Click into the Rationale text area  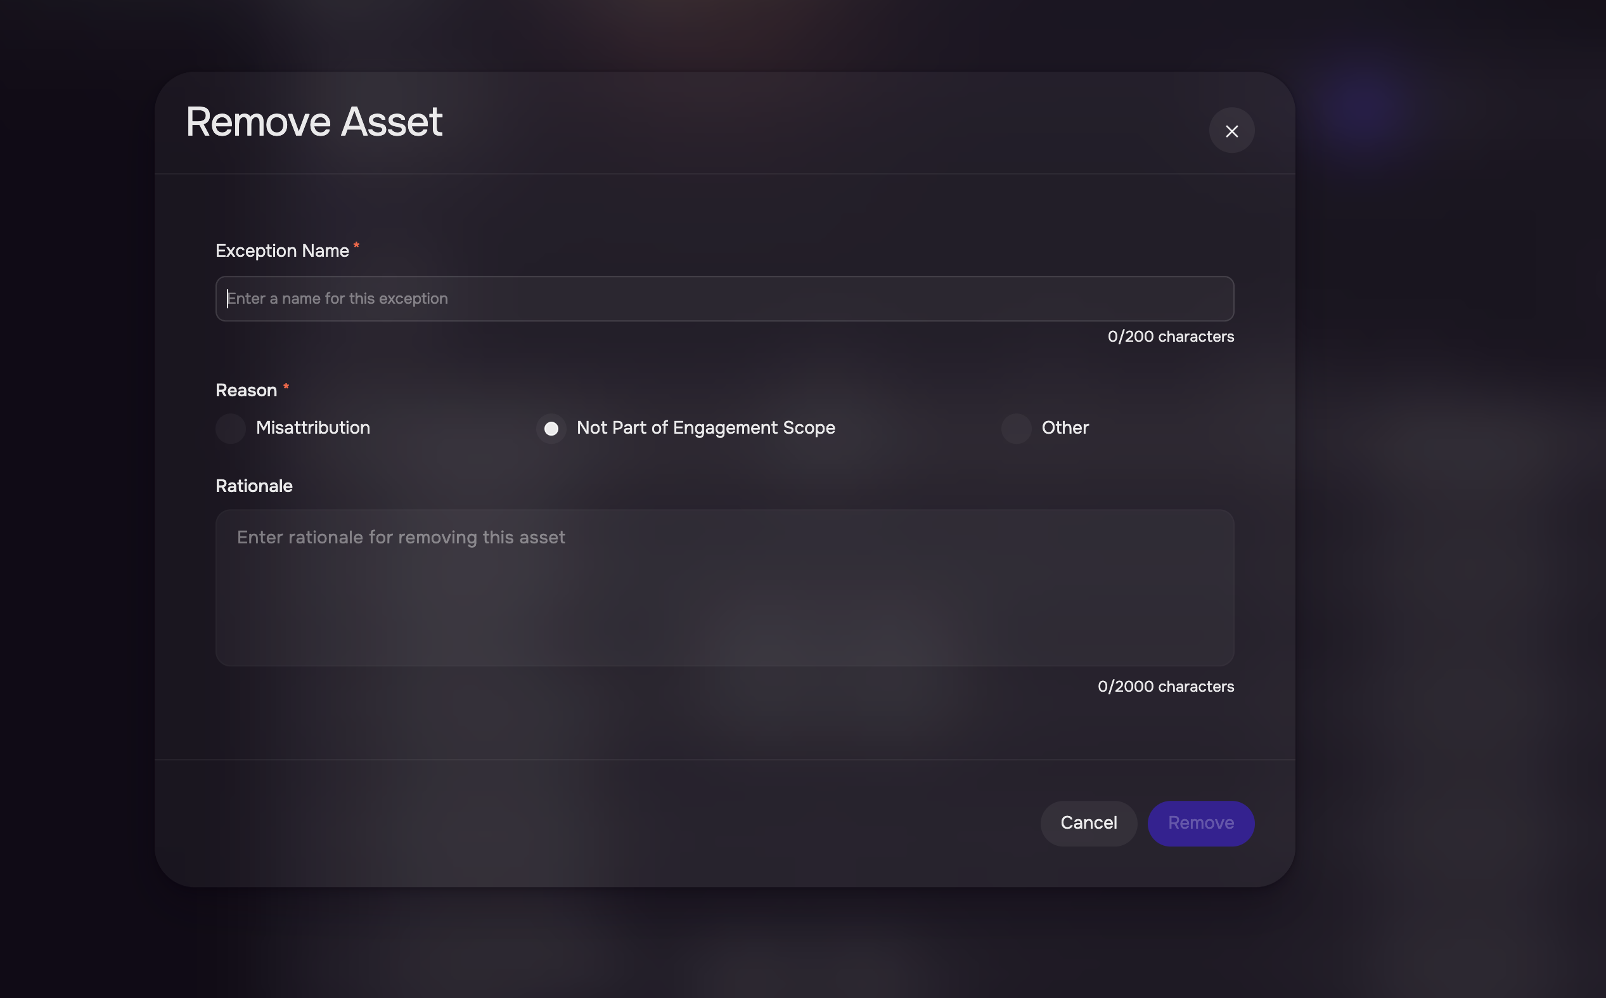pos(724,586)
